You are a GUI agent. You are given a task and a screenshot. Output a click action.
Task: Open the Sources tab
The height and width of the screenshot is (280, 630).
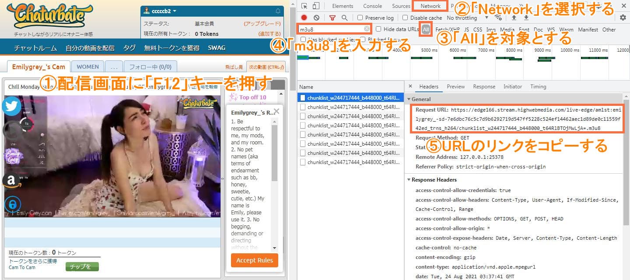point(401,6)
